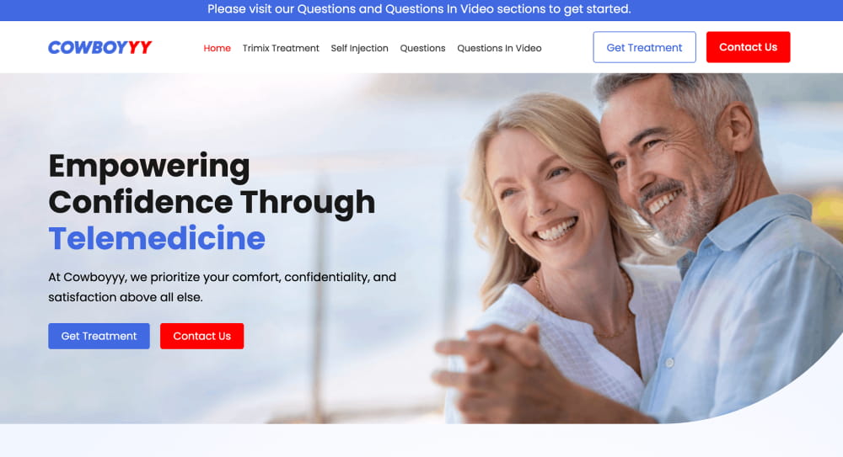Click the Cowboyyy comfort and confidentiality paragraph
843x457 pixels.
pos(222,287)
